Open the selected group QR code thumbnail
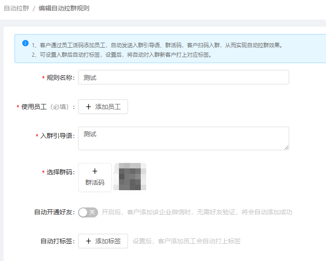This screenshot has width=326, height=261. 130,177
